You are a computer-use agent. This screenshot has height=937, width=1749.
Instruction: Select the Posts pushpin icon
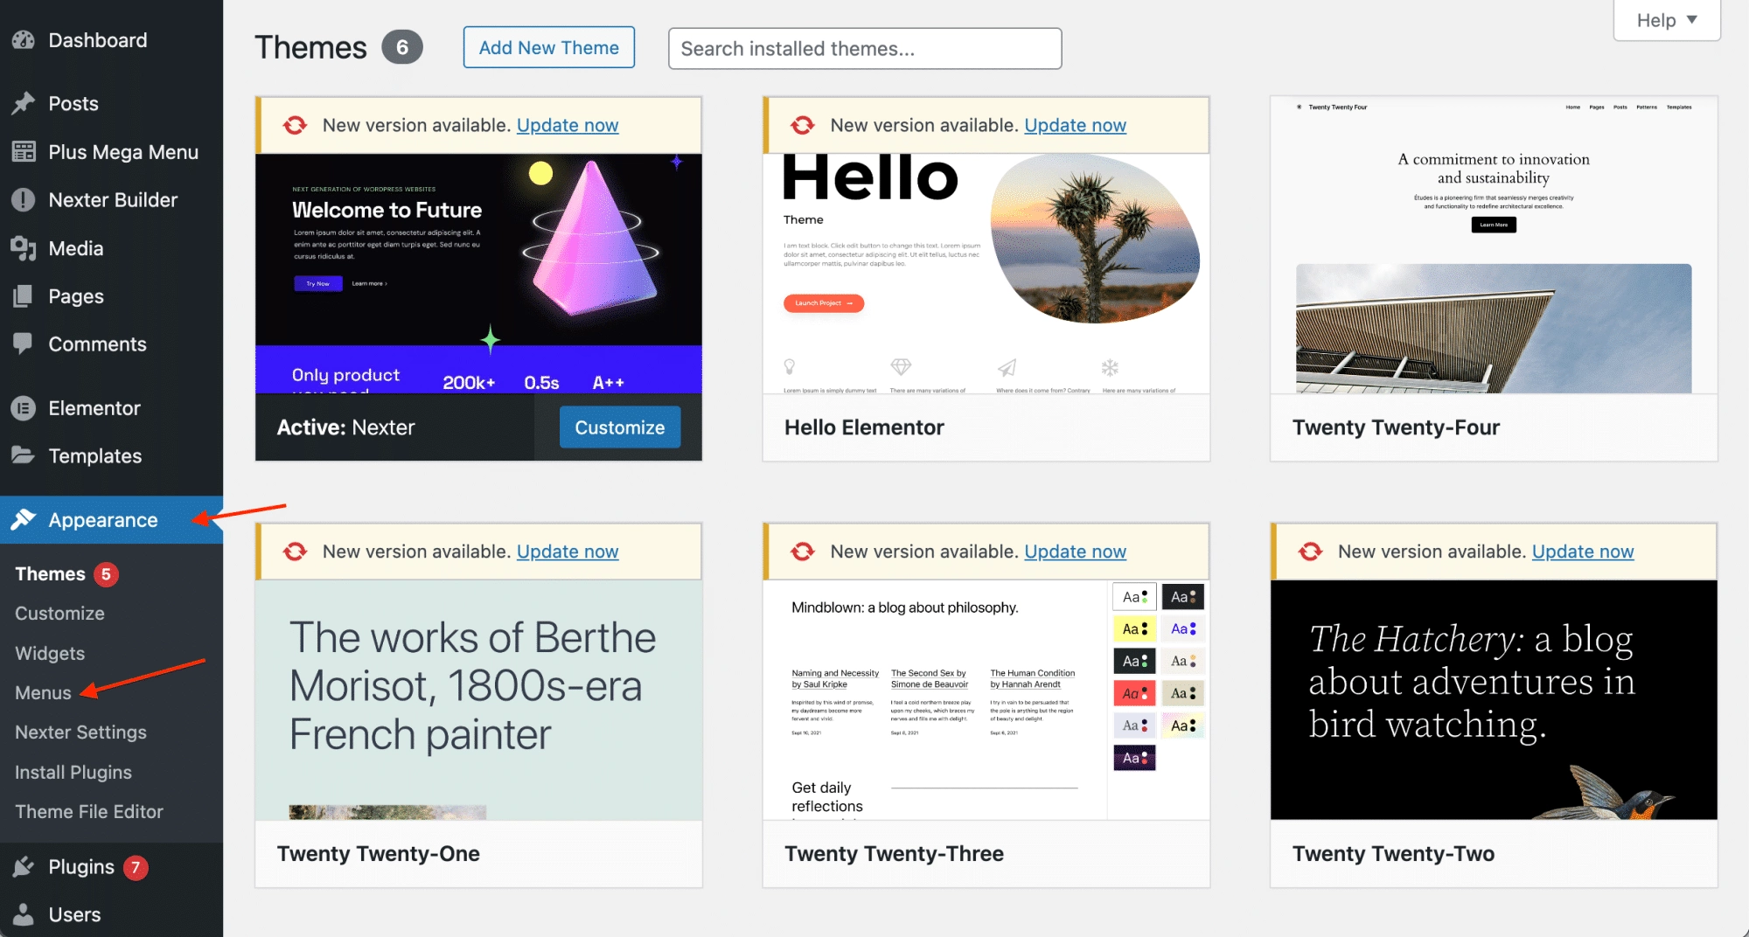pyautogui.click(x=24, y=103)
